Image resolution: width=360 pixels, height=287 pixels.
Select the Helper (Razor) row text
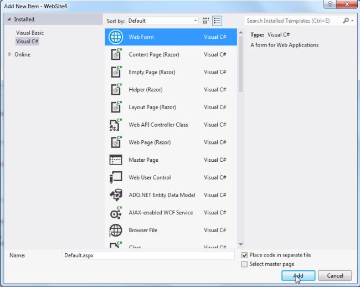[146, 90]
